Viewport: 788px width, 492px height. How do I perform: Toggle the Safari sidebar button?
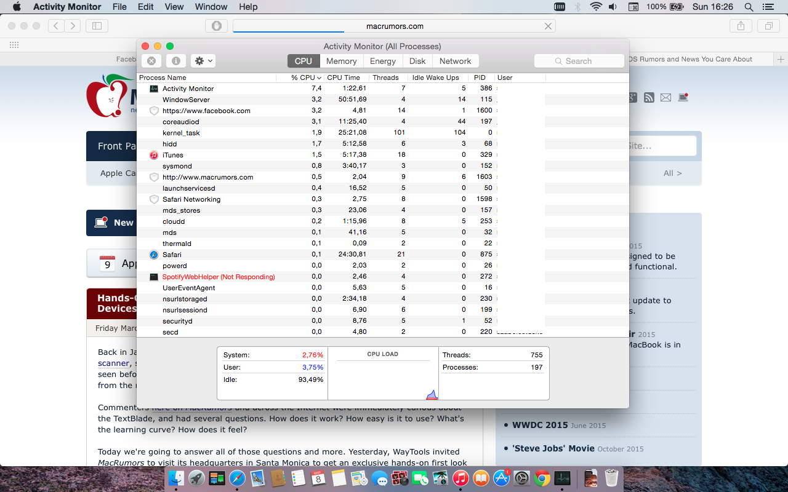pos(97,26)
